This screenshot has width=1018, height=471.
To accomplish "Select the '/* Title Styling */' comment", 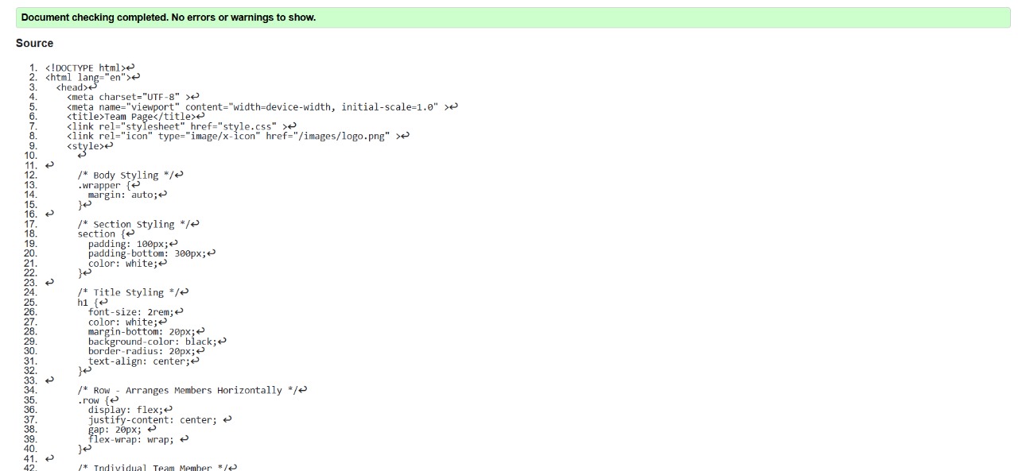I will click(128, 292).
